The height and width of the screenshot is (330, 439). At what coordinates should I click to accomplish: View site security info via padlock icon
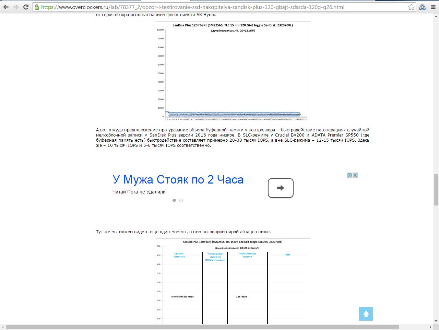(37, 7)
